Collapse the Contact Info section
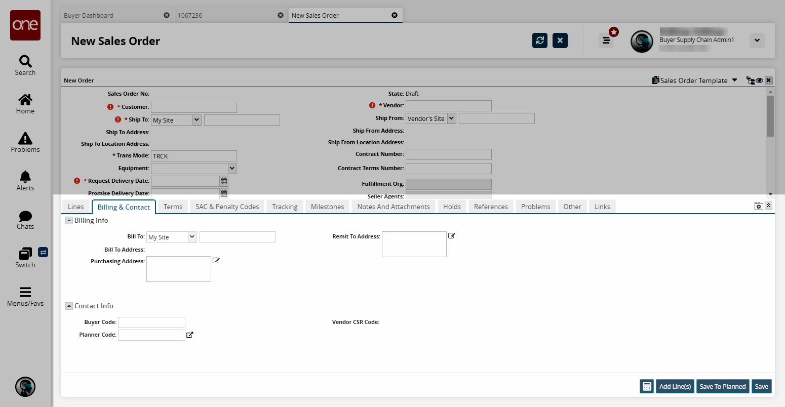 (x=69, y=306)
